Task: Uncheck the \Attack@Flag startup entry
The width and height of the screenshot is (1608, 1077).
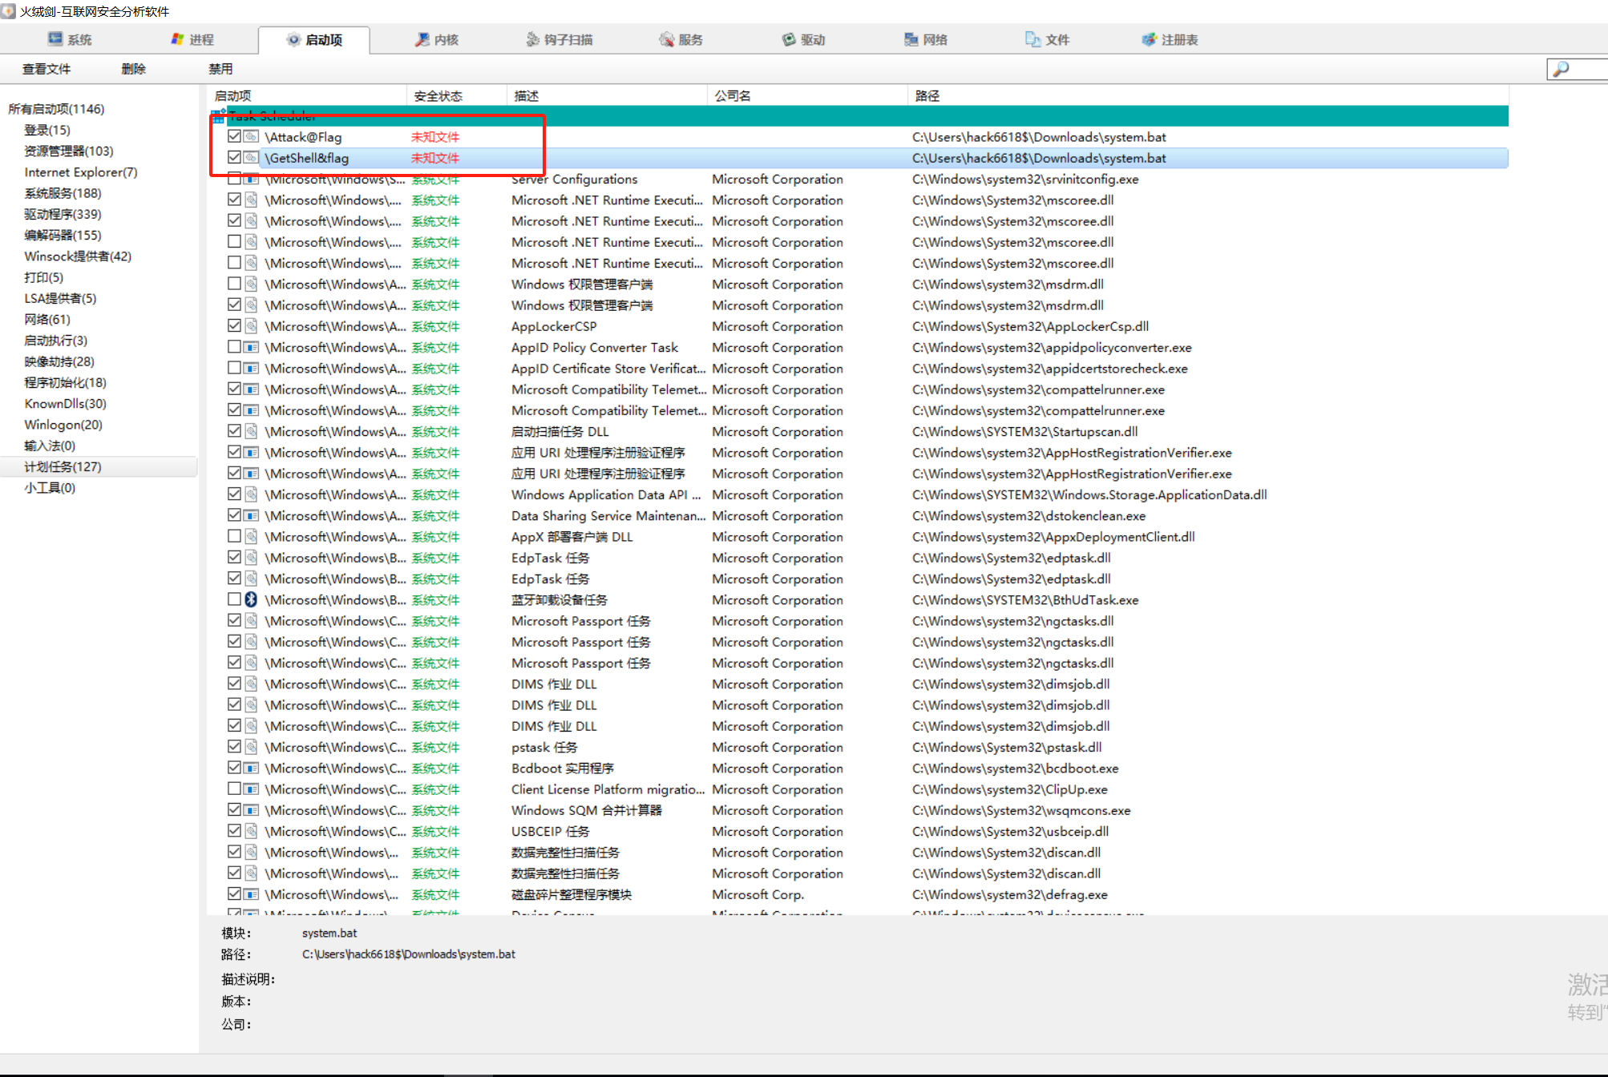Action: point(234,136)
